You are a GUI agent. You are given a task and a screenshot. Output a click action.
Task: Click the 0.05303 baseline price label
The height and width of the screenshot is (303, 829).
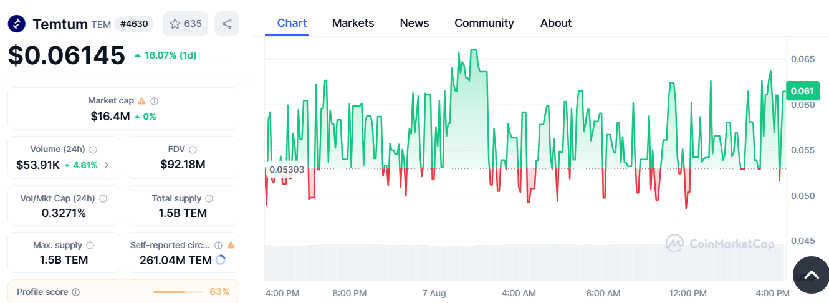tap(287, 170)
